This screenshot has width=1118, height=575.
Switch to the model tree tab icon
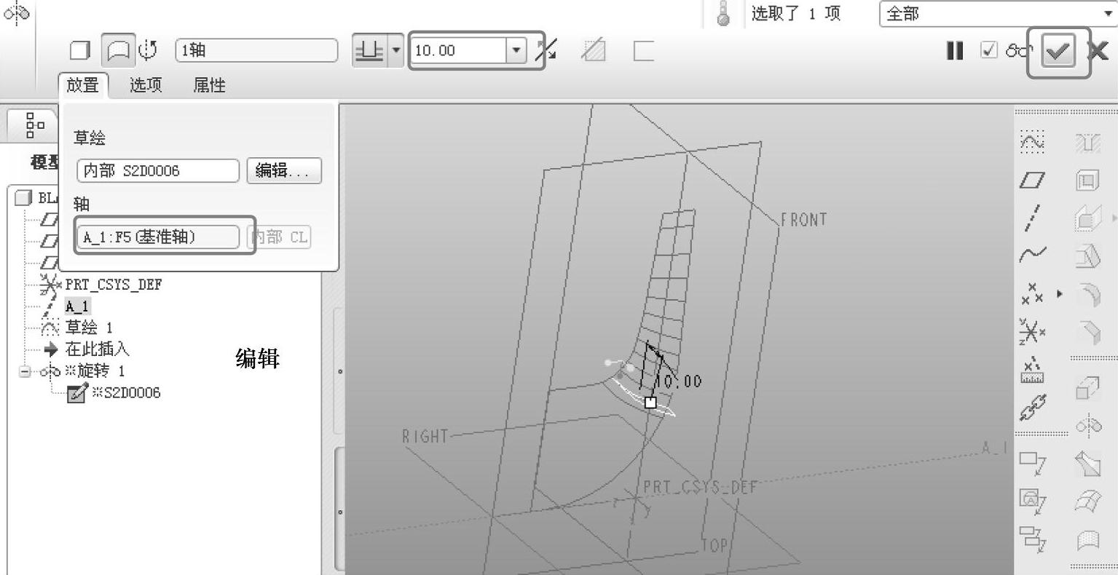pos(35,124)
